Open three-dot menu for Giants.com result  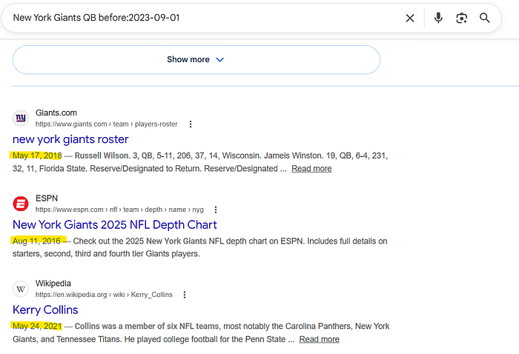click(x=191, y=124)
